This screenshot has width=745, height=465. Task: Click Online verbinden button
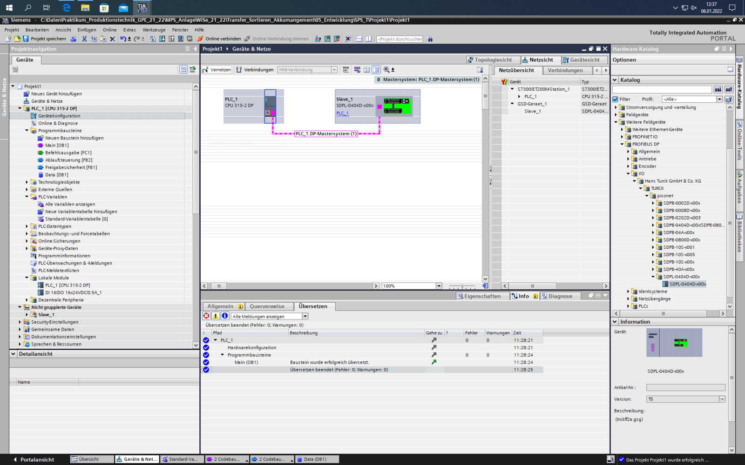(219, 39)
